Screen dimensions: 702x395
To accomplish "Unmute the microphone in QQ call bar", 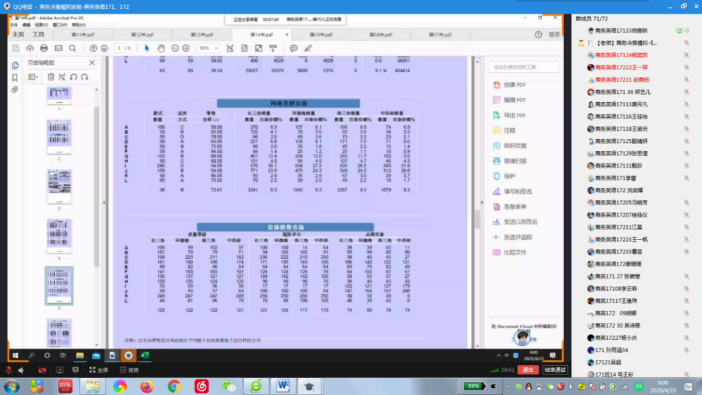I will 9,370.
